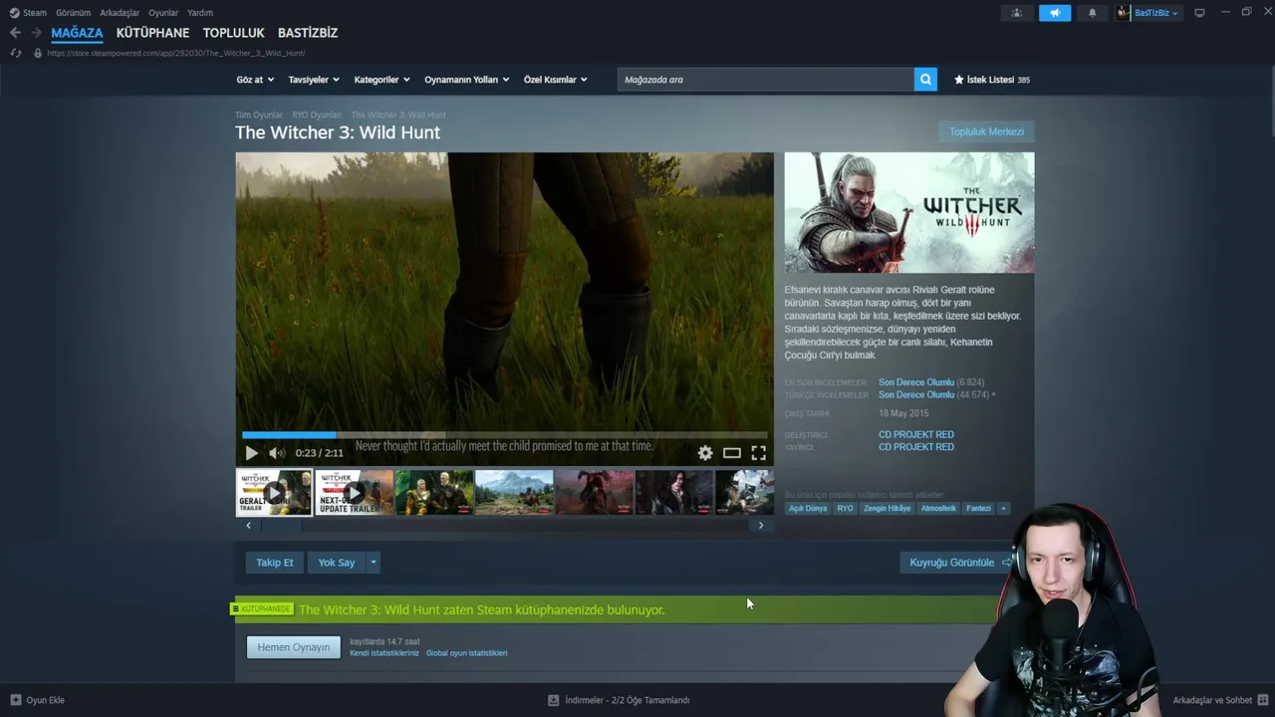Expand the Tavsiyeler dropdown
This screenshot has height=717, width=1275.
tap(314, 80)
